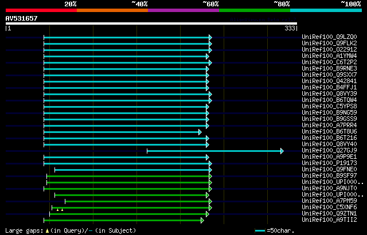Click the "Large gaps:" legend text
The height and width of the screenshot is (235, 367).
(24, 230)
